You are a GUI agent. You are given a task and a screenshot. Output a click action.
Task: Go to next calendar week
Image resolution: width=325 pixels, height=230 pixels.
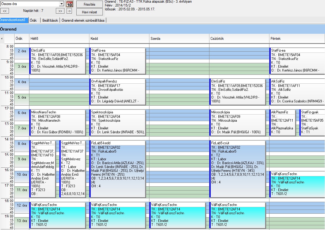pyautogui.click(x=60, y=11)
